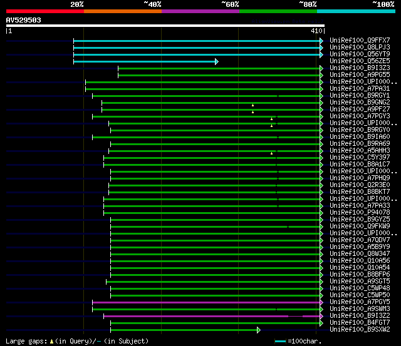
Task: Select the UniRef100_B9GNG2 label
Action: [x=360, y=102]
